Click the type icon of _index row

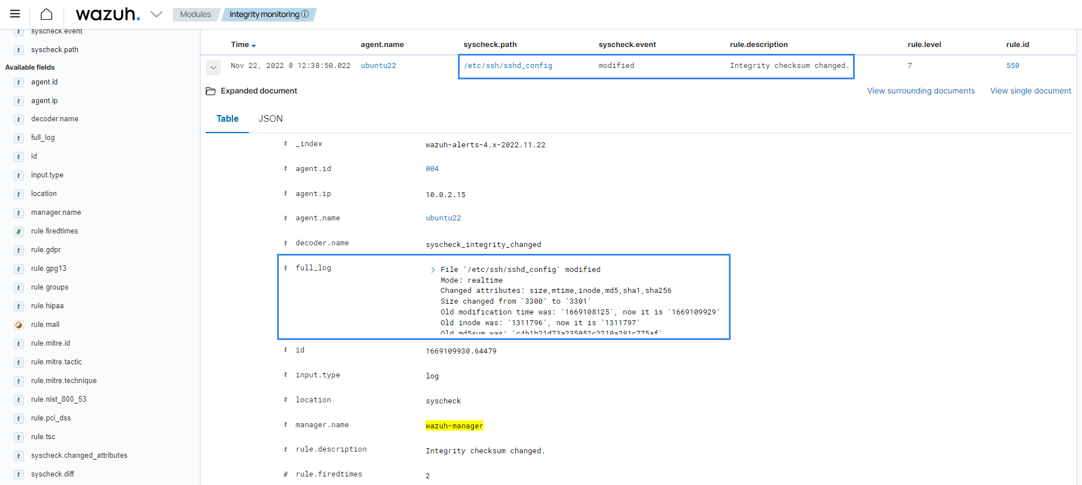click(285, 144)
